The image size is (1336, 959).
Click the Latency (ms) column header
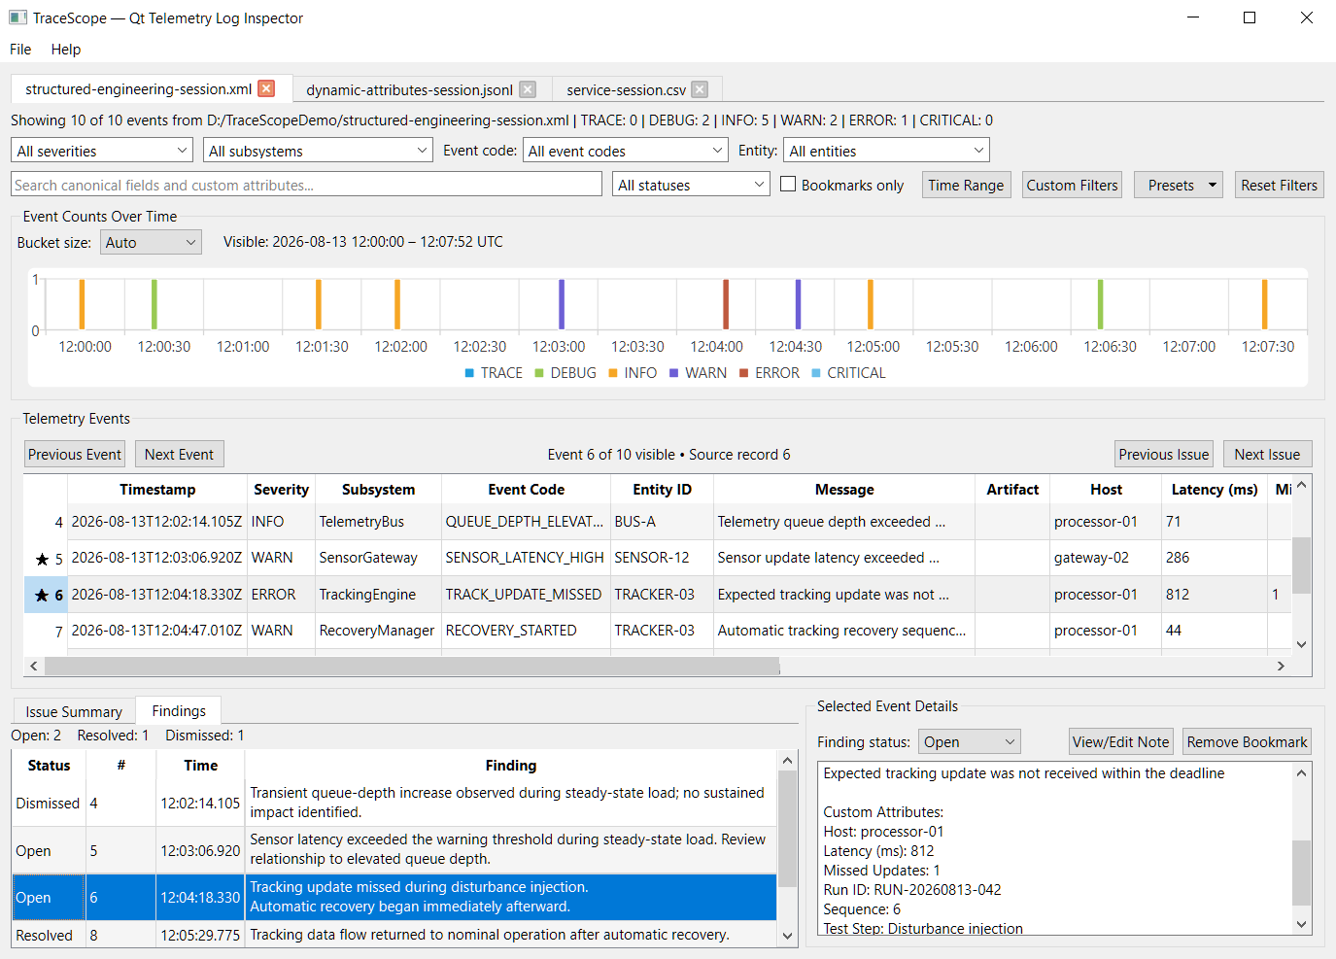(x=1215, y=490)
